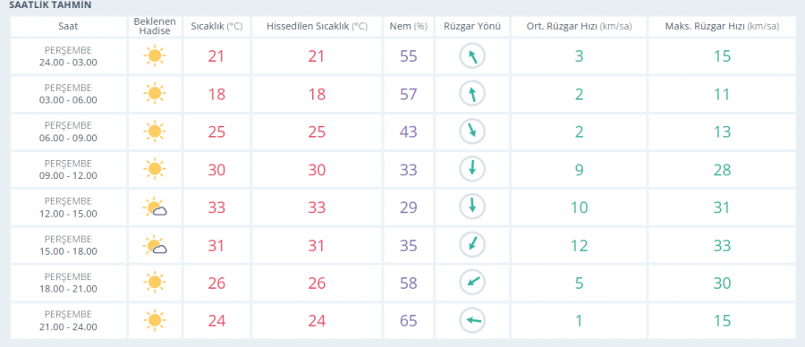Viewport: 805px width, 347px height.
Task: Select the wind direction arrow for 24.00 - 03.00
Action: pos(471,56)
